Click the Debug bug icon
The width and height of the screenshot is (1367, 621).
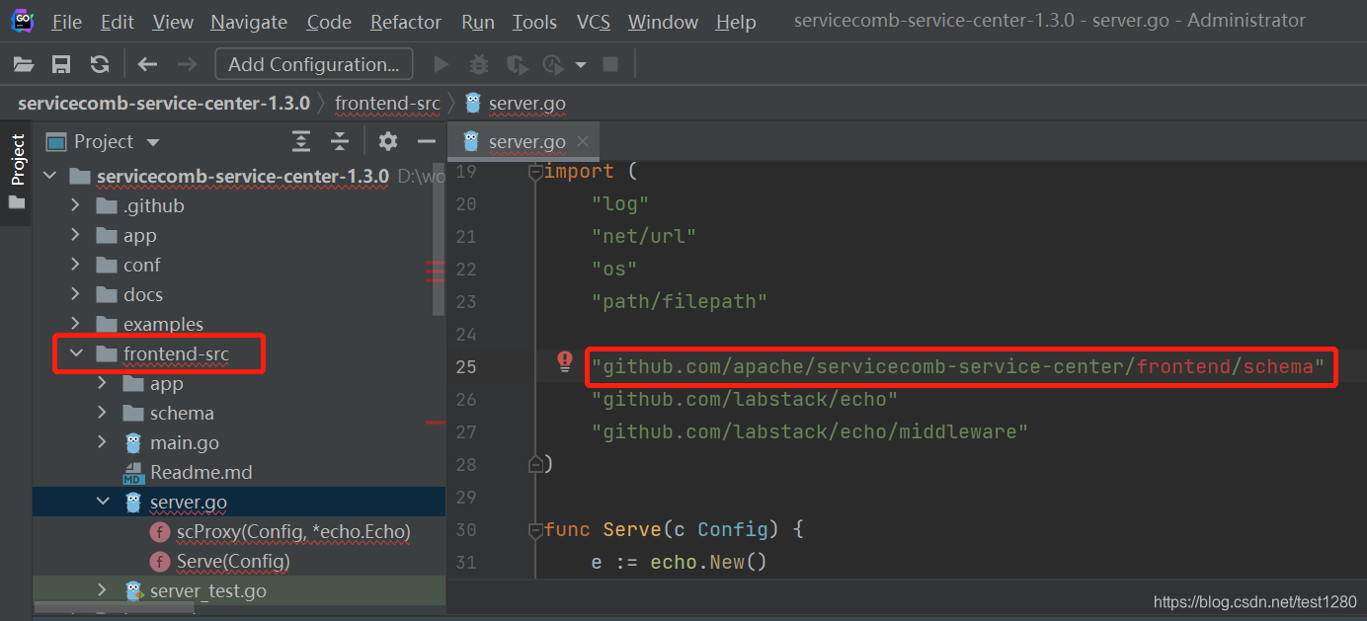tap(479, 64)
